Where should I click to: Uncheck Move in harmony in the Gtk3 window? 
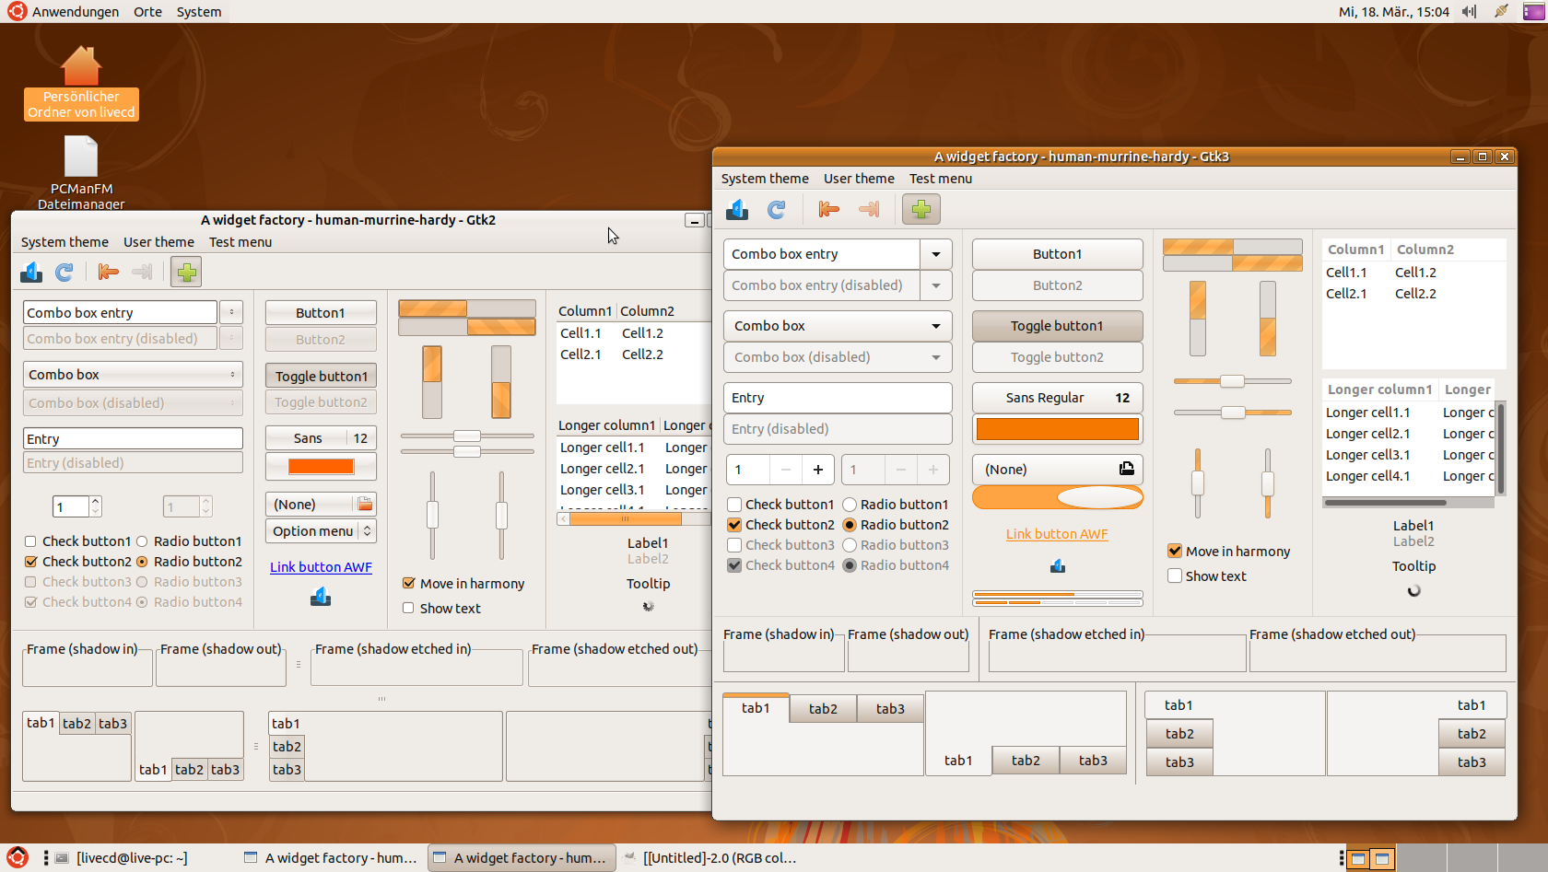point(1175,551)
